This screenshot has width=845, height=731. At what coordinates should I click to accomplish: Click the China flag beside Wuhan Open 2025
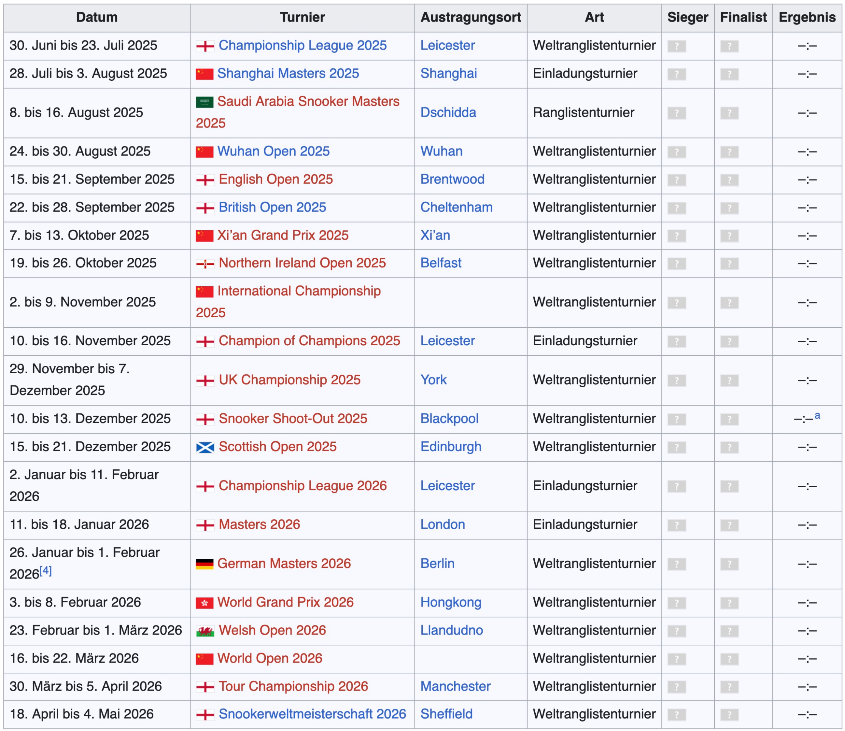pos(204,152)
